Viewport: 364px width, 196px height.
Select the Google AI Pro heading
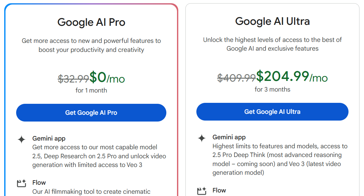pyautogui.click(x=91, y=23)
